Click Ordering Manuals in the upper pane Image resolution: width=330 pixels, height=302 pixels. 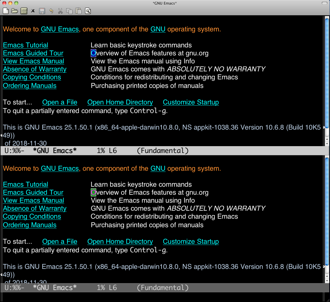pyautogui.click(x=30, y=86)
